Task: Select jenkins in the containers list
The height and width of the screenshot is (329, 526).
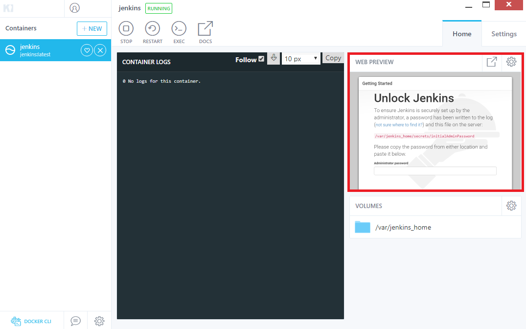Action: pyautogui.click(x=55, y=50)
